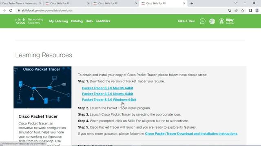Screen dimensions: 261x146
Task: Close the second Cisco Skills For All tab
Action: (88, 3)
